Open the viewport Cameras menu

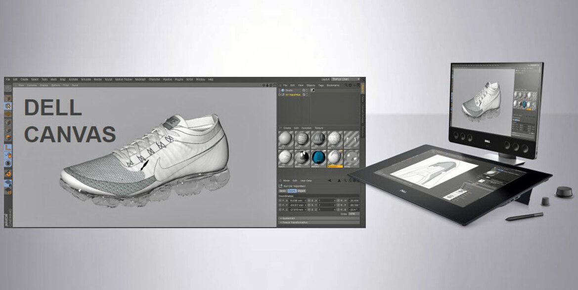coord(32,85)
